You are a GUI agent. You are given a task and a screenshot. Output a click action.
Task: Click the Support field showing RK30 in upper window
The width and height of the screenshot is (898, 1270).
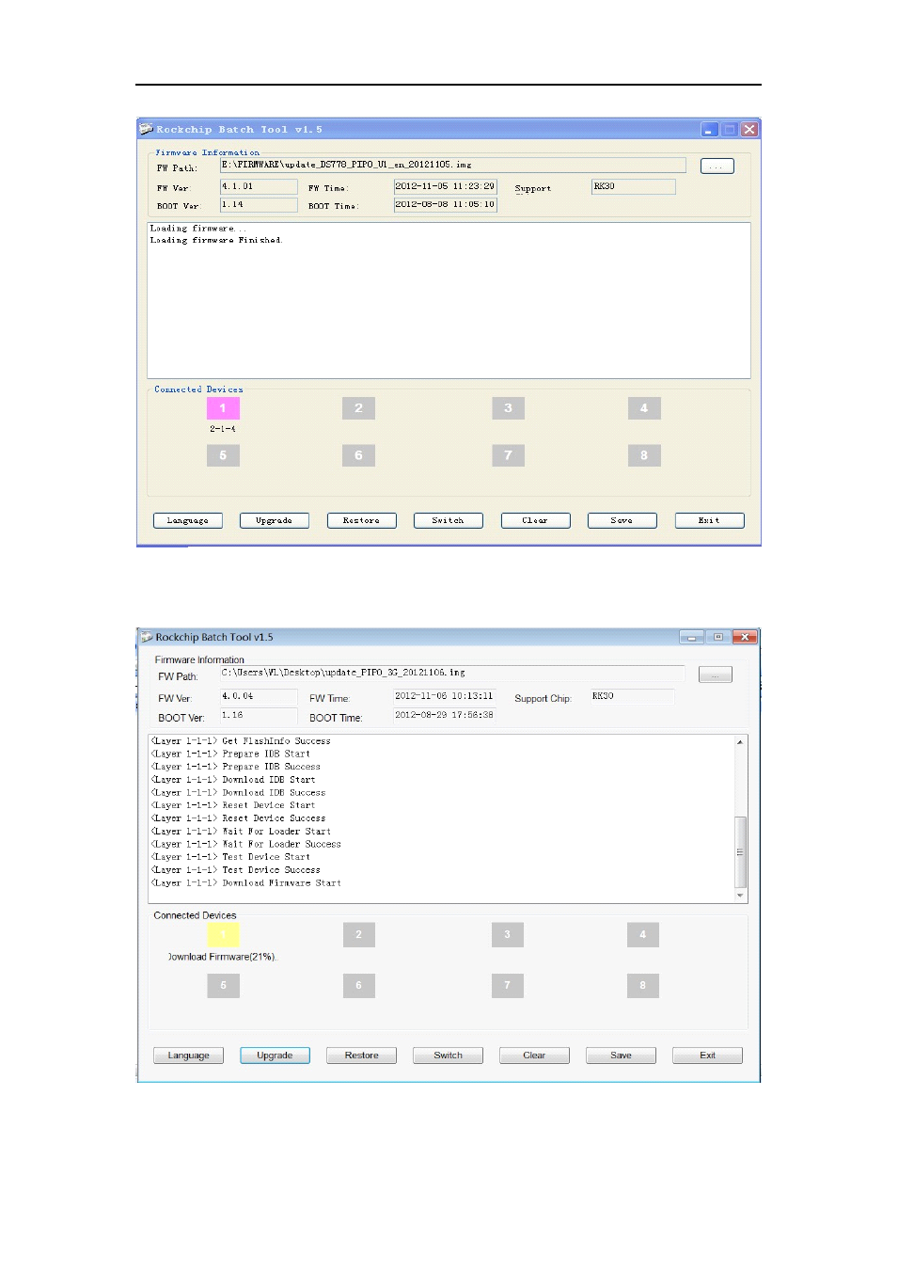coord(633,186)
